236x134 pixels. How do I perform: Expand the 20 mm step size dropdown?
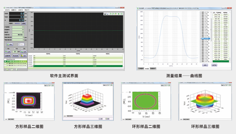tap(17, 51)
